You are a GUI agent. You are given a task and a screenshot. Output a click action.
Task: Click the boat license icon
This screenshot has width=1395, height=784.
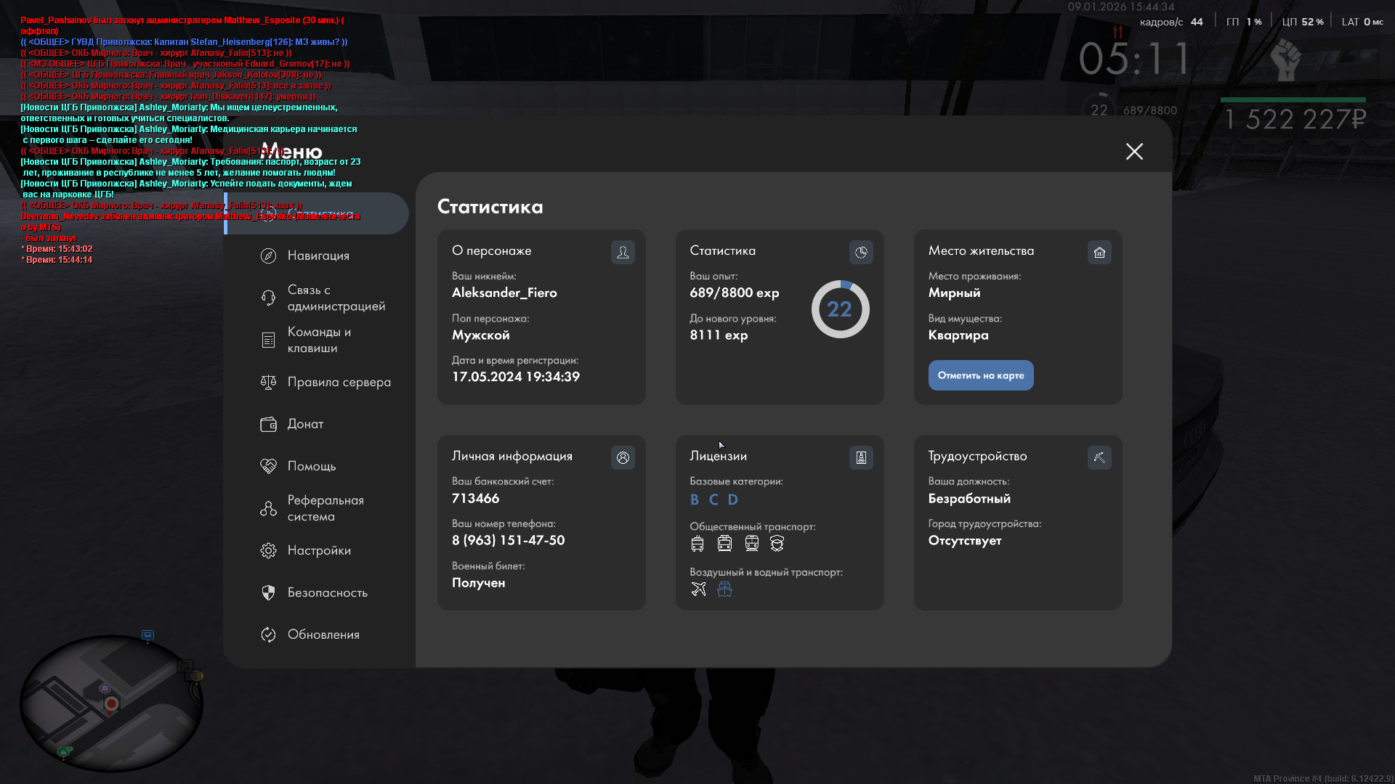tap(724, 589)
